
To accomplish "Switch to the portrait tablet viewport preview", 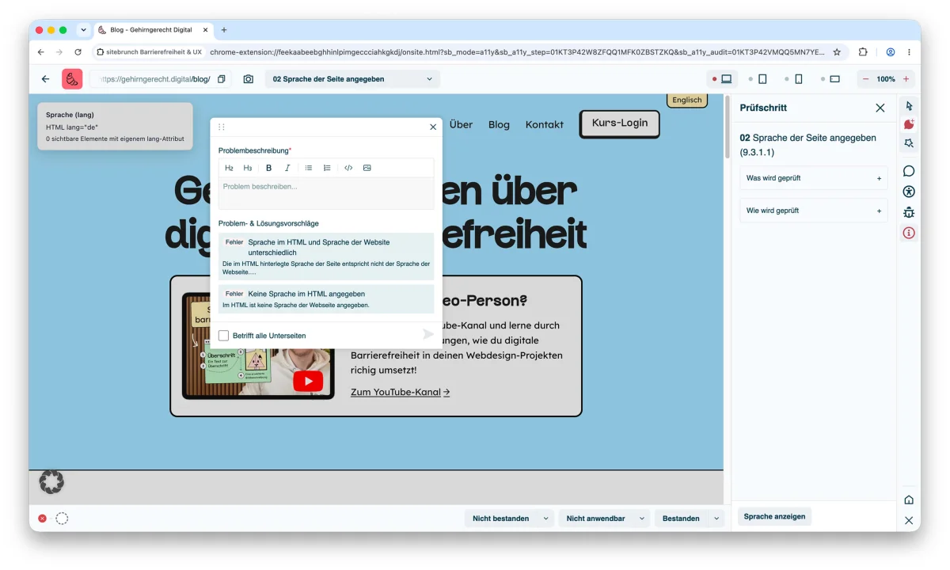I will point(762,79).
